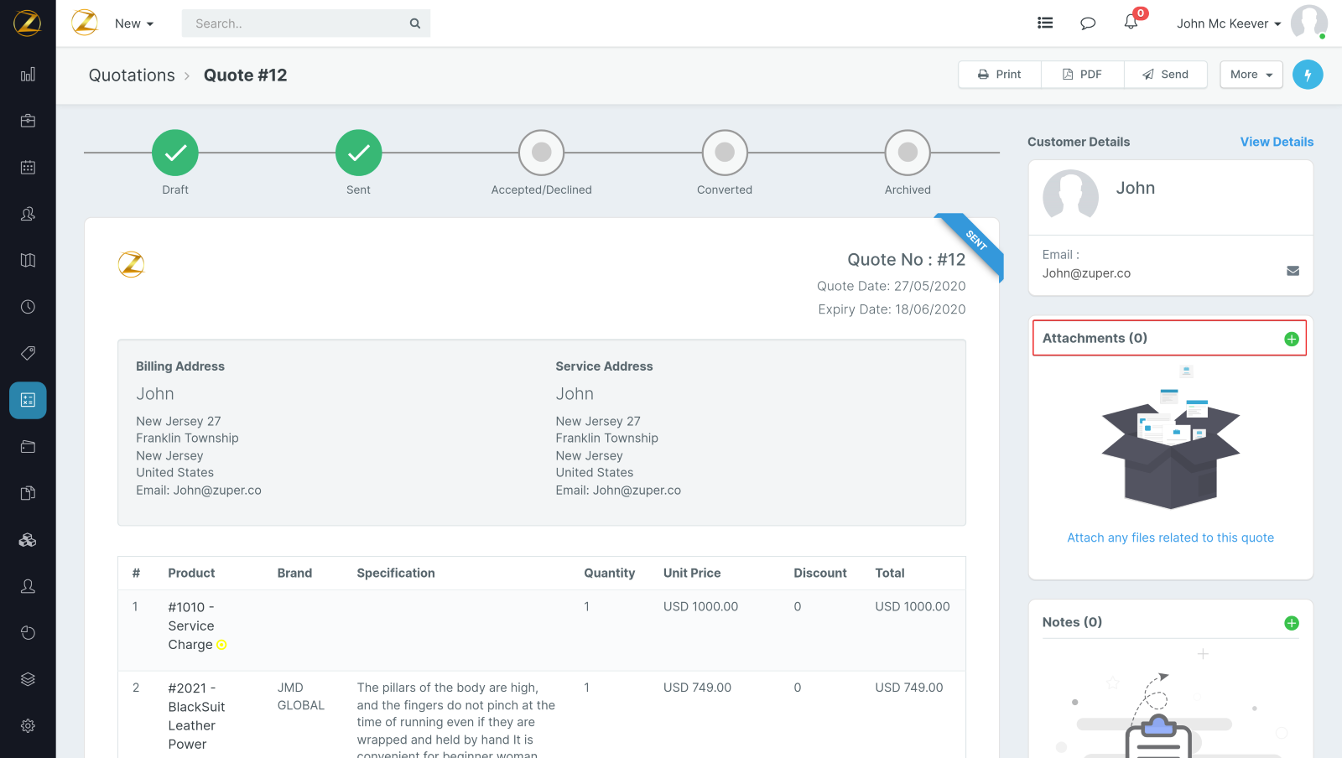Click the Search input field
Screen dimensions: 1342x758
298,23
